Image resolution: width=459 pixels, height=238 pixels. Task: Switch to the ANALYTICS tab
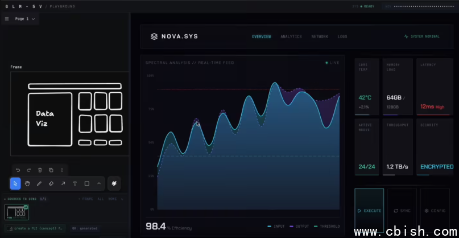(x=291, y=36)
